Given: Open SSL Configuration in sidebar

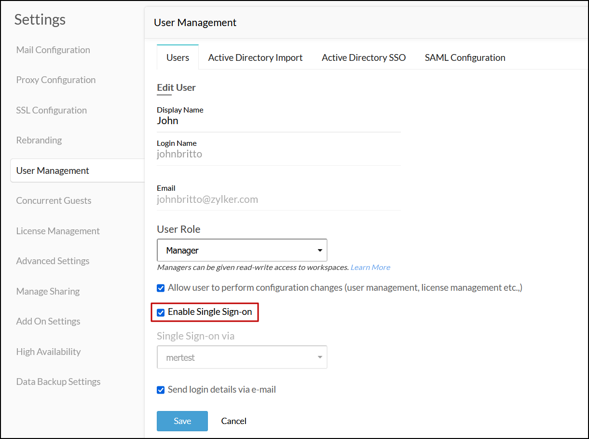Looking at the screenshot, I should [52, 110].
